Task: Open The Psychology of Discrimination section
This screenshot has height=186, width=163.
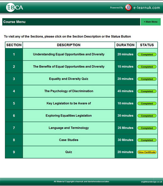Action: tap(68, 91)
